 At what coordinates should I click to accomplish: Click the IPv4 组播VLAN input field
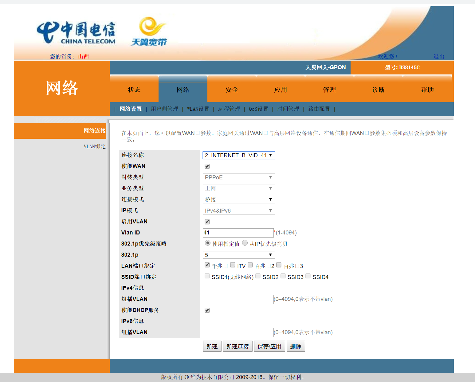(238, 299)
